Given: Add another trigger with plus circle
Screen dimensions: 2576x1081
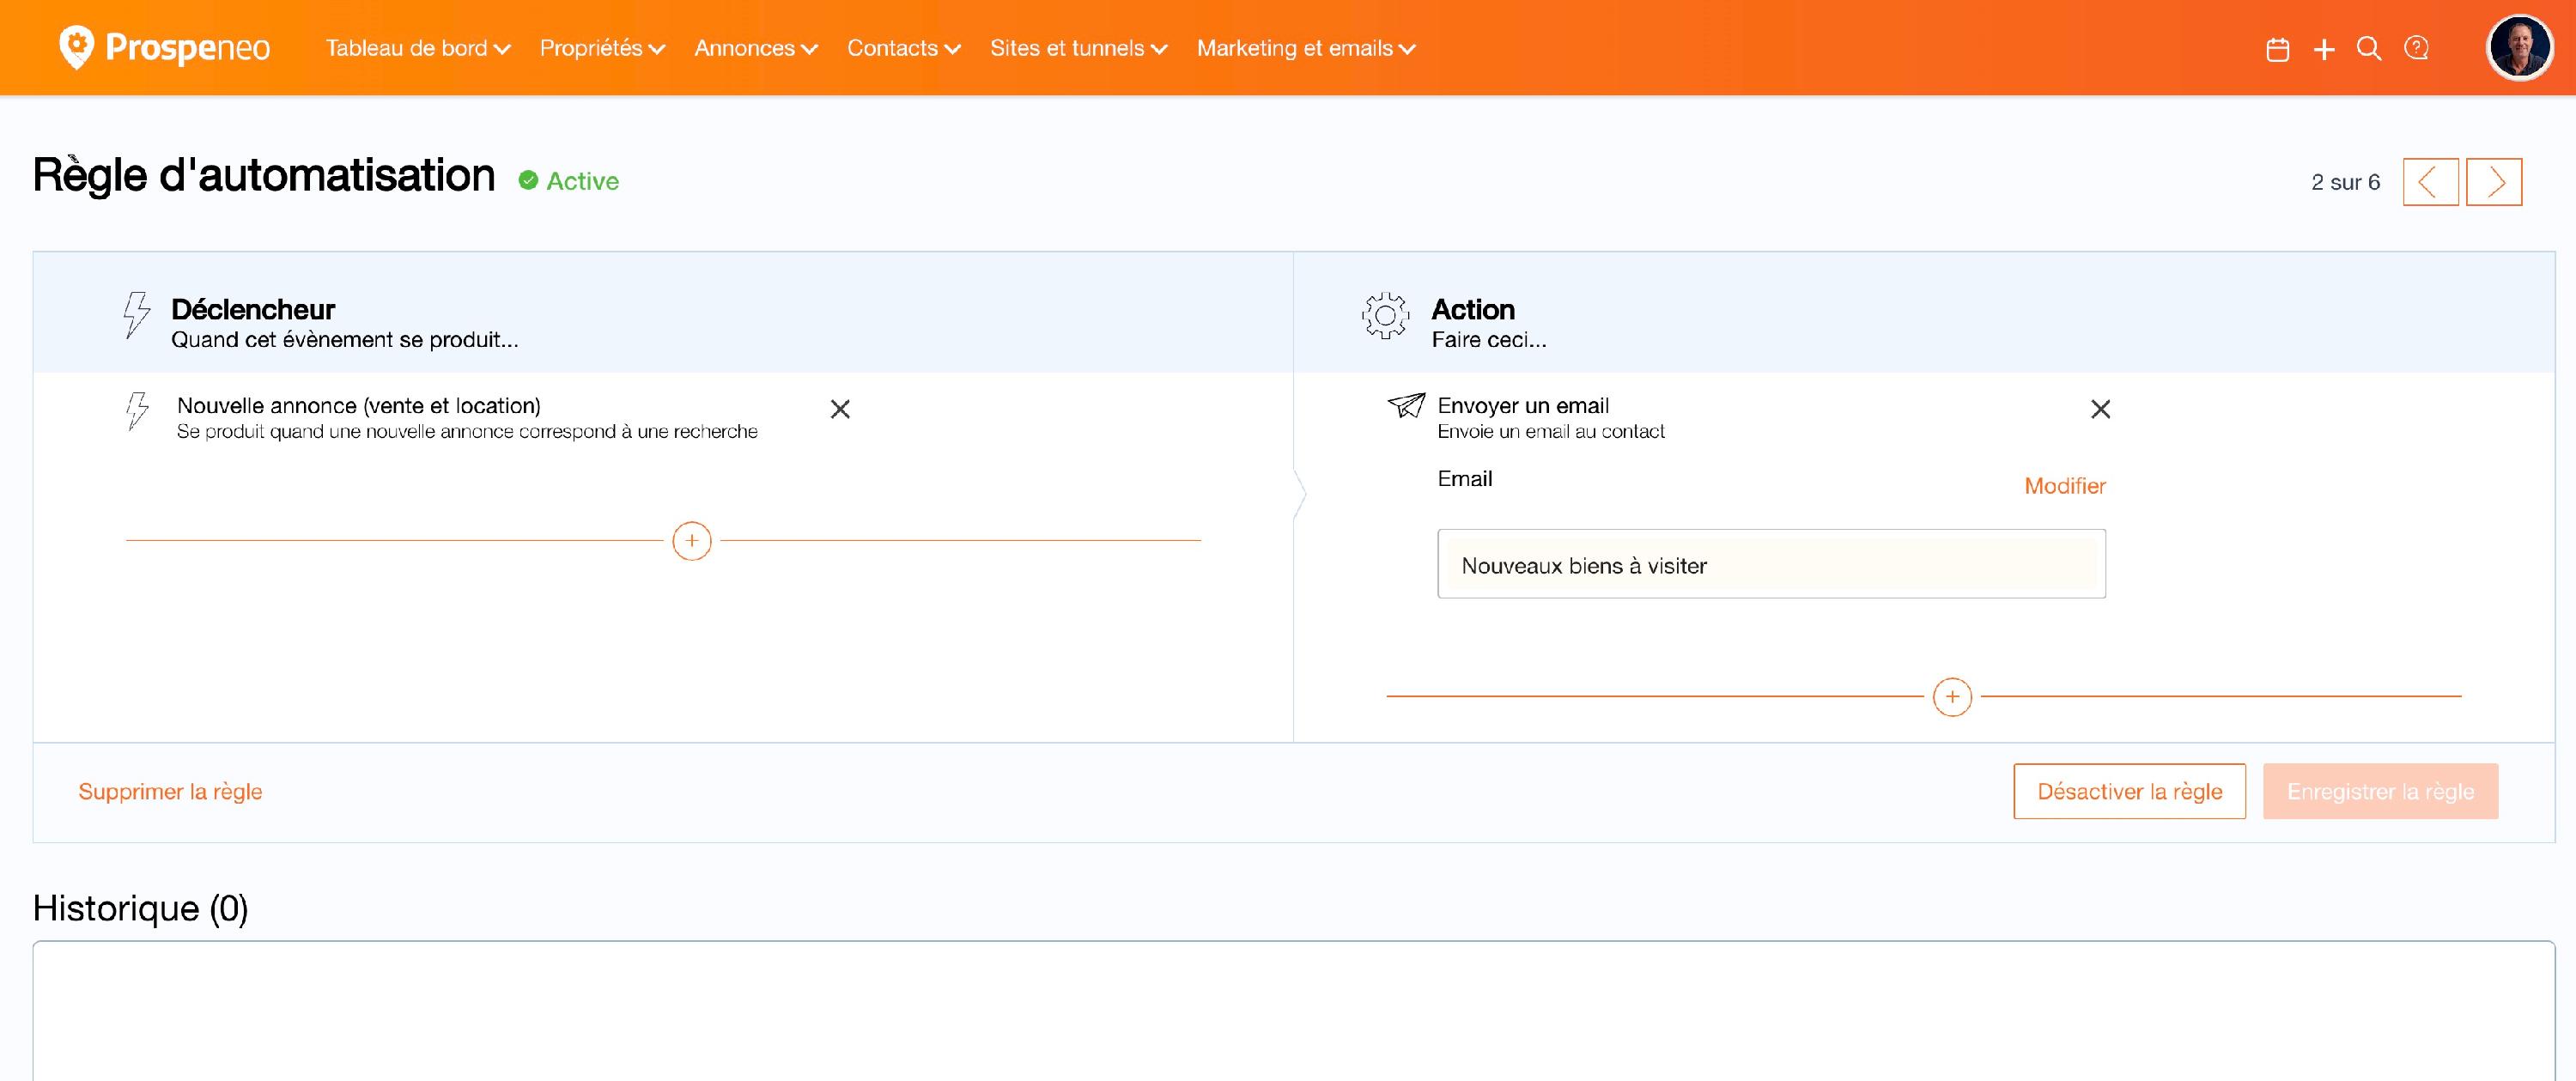Looking at the screenshot, I should [691, 541].
